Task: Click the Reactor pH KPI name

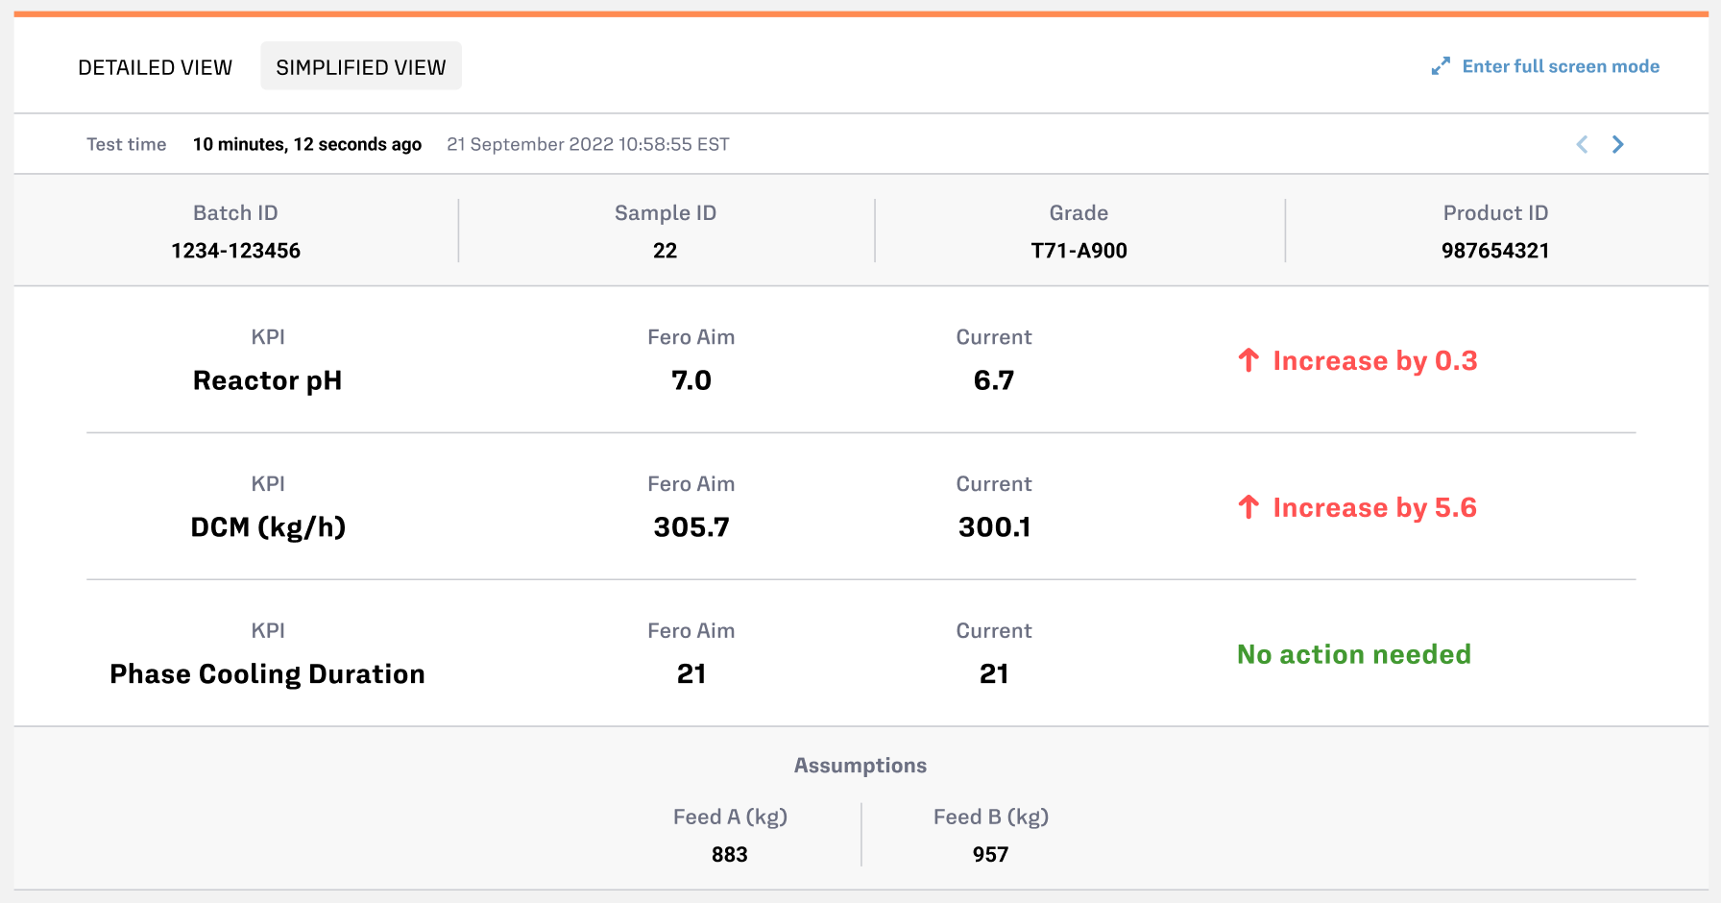Action: (267, 381)
